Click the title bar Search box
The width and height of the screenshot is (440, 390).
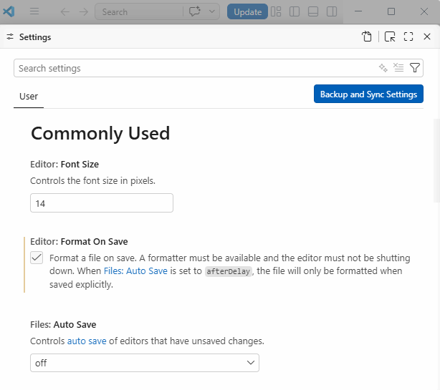139,11
